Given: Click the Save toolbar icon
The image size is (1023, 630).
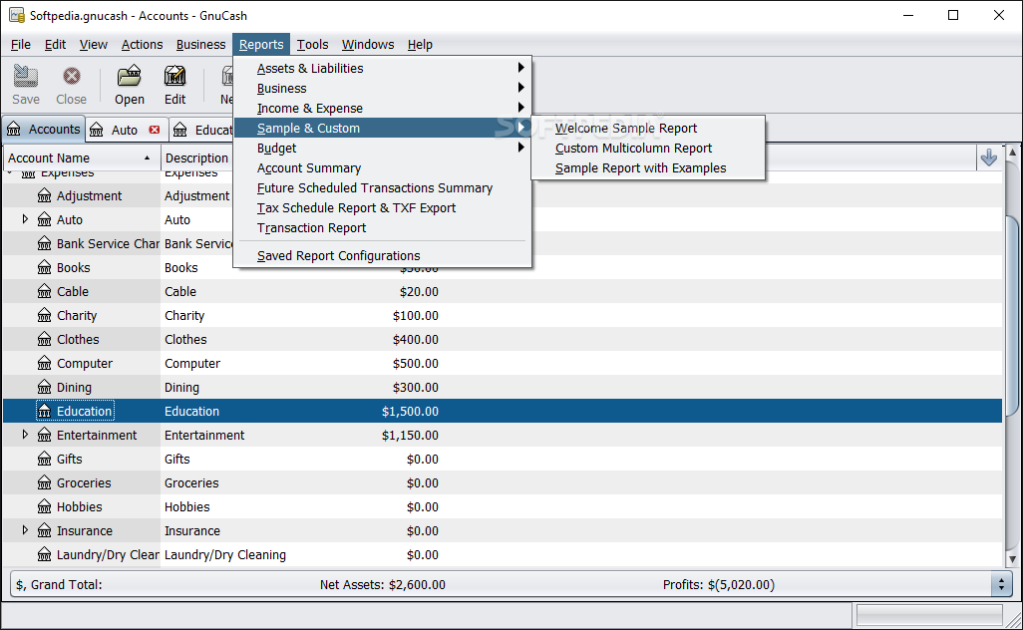Looking at the screenshot, I should (26, 85).
